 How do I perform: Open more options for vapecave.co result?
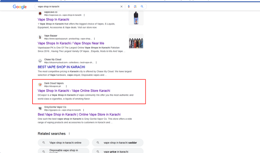(x=84, y=15)
